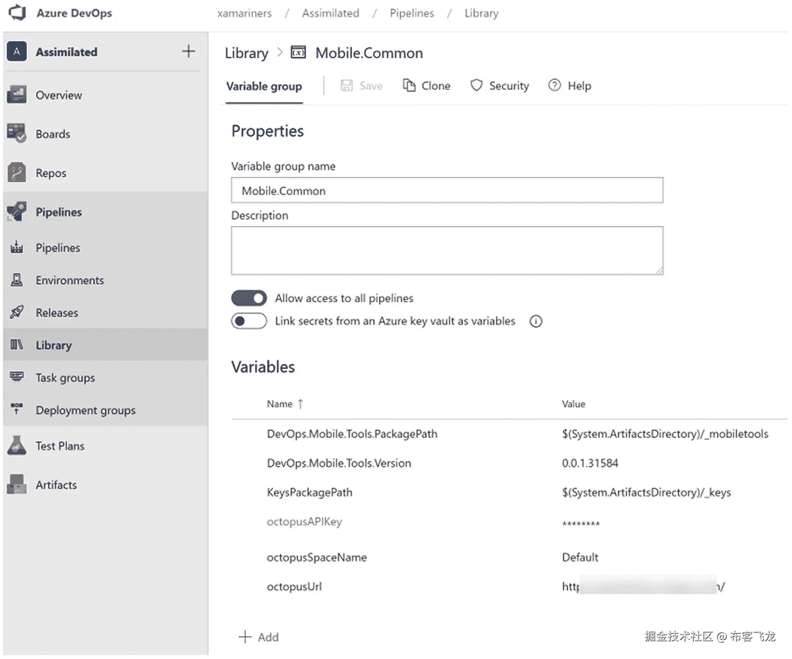Screen dimensions: 792x659
Task: Clone the variable group
Action: coord(427,86)
